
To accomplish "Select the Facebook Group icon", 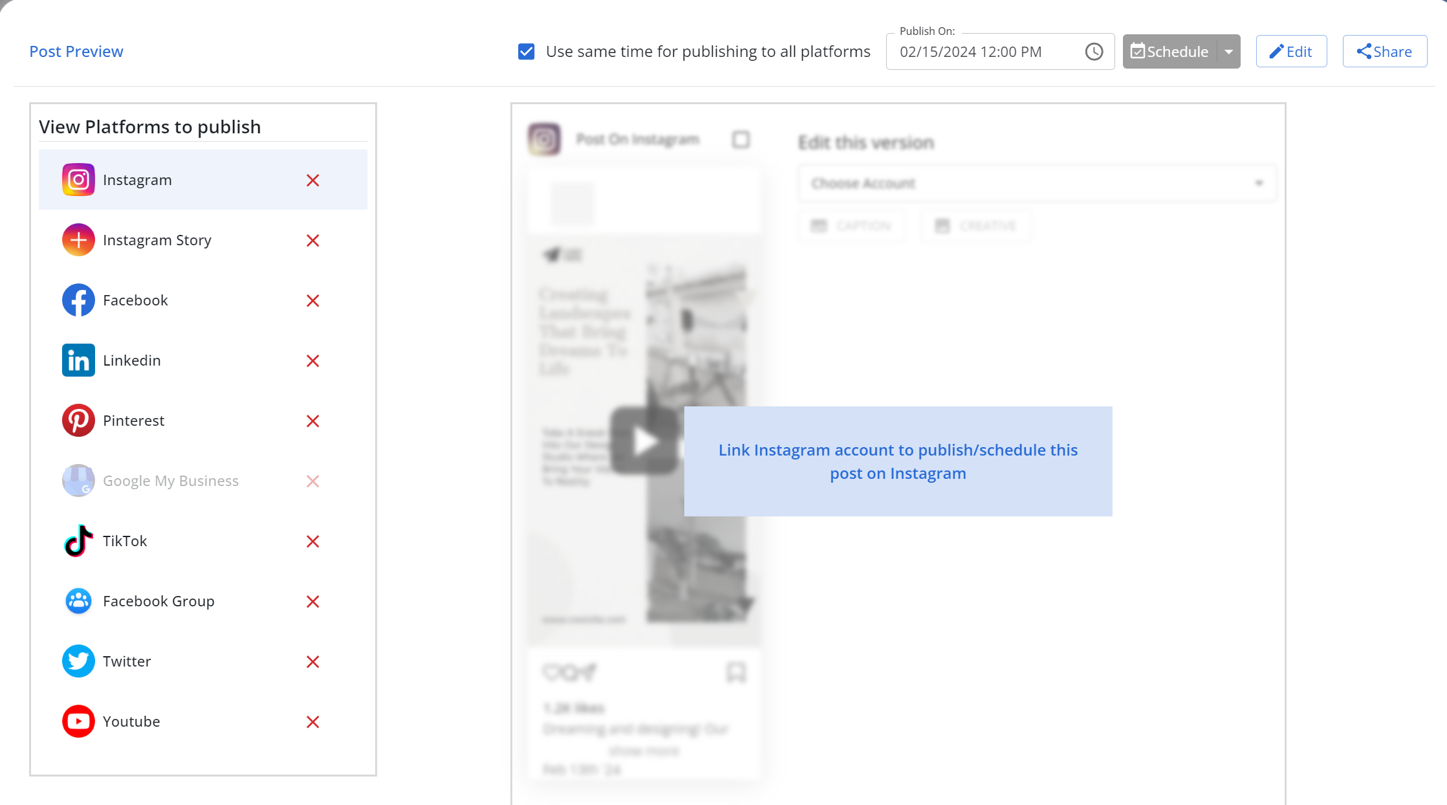I will 78,601.
